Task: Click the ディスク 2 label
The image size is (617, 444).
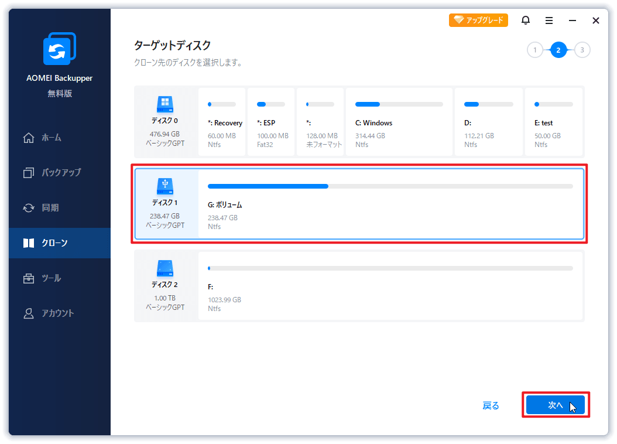Action: (x=165, y=284)
